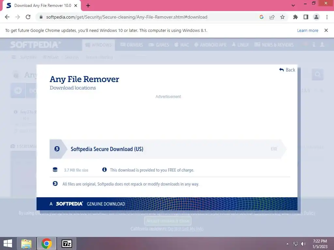Open the Android APK category in the Softpedia navigation

(210, 45)
